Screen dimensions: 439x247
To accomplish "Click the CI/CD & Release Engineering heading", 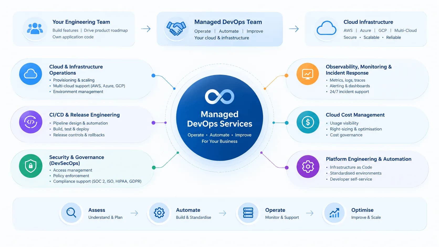I will (x=85, y=115).
